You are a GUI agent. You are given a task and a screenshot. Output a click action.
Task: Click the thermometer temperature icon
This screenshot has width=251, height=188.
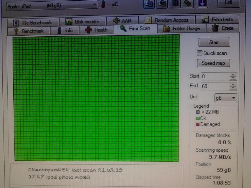103,4
